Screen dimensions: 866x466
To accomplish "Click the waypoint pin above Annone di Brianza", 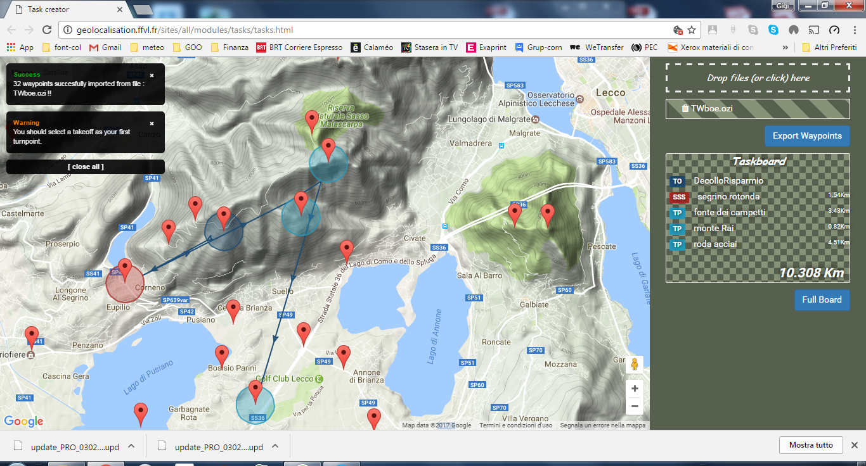I will (344, 356).
